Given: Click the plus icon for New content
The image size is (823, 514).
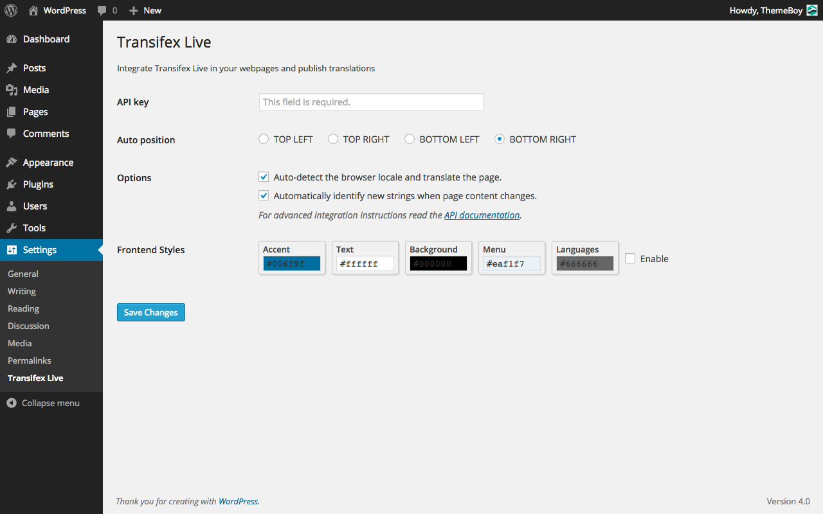Looking at the screenshot, I should tap(134, 10).
